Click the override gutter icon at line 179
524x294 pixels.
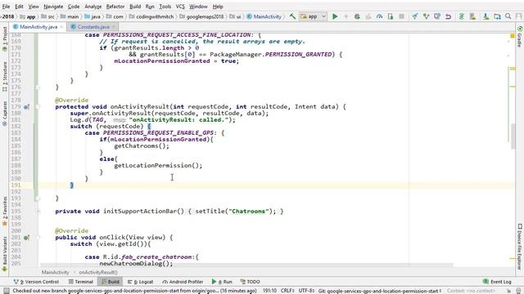(26, 107)
